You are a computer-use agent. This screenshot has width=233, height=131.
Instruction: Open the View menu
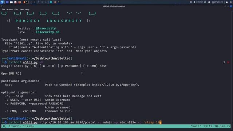tap(21, 9)
